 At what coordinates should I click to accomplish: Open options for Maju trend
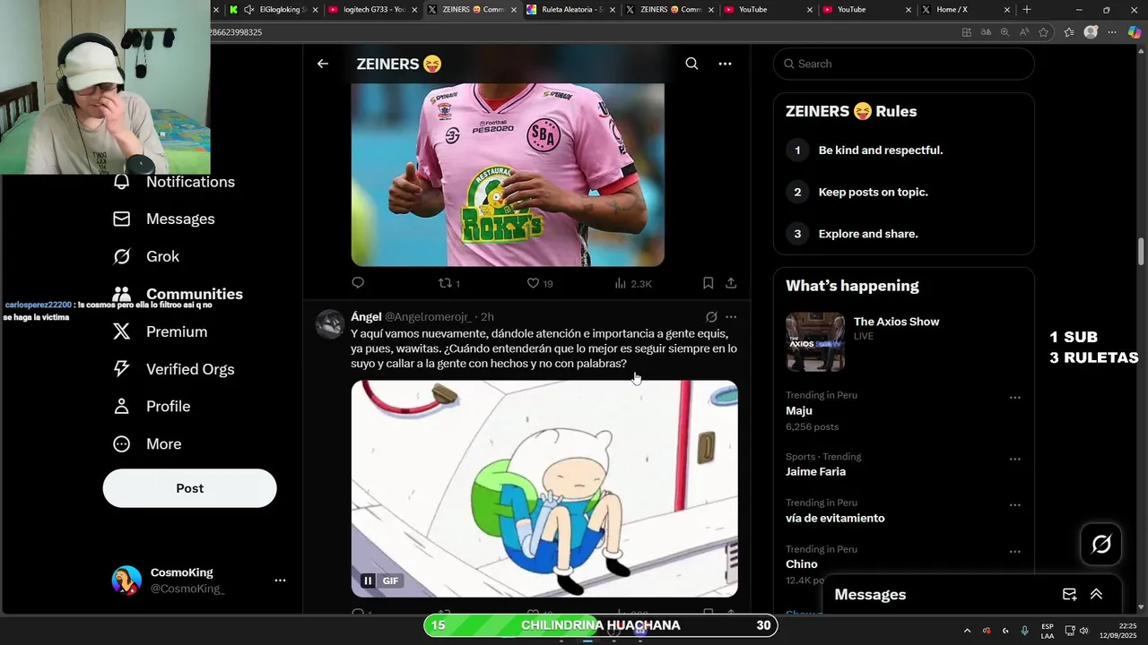click(1015, 398)
